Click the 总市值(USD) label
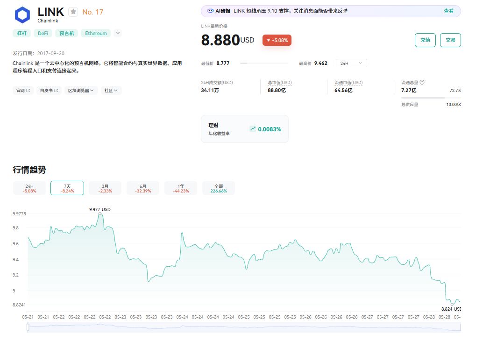Screen dimensions: 497x341 point(279,82)
